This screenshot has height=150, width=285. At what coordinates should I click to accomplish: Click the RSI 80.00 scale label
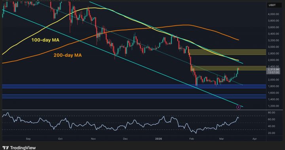272,112
